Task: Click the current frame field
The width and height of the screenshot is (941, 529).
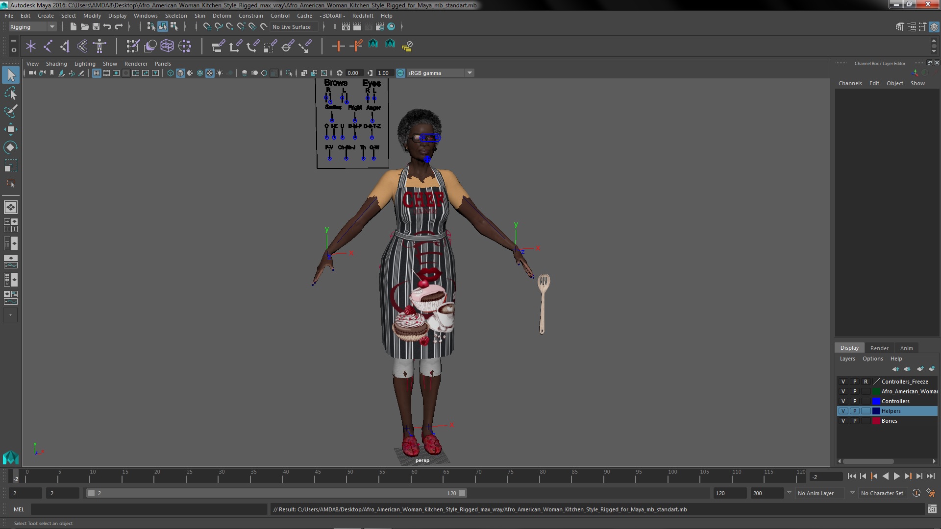Action: 826,477
